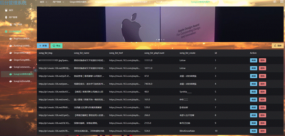Click the song_list_playCount column header
This screenshot has width=285, height=136.
point(154,53)
